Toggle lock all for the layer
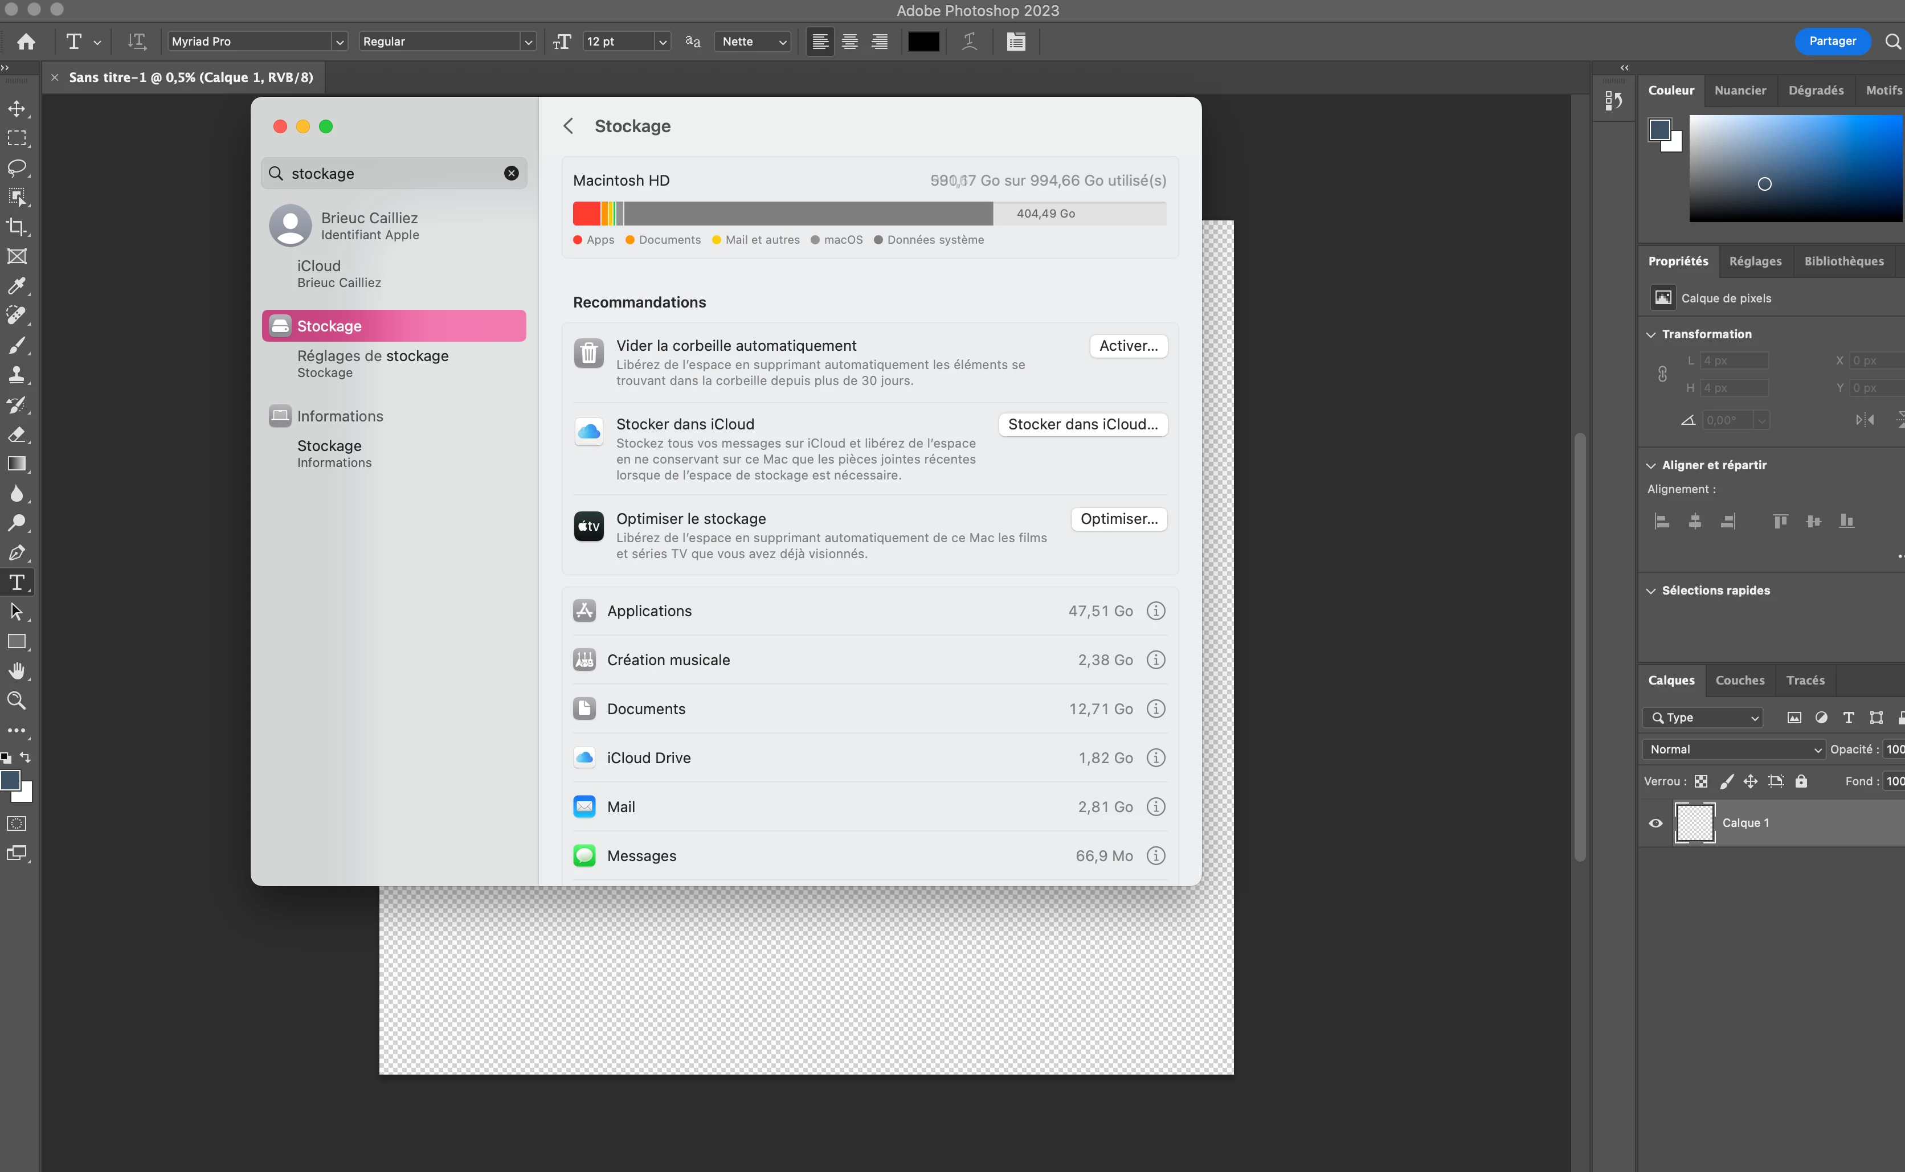Screen dimensions: 1905x1172 point(1801,781)
